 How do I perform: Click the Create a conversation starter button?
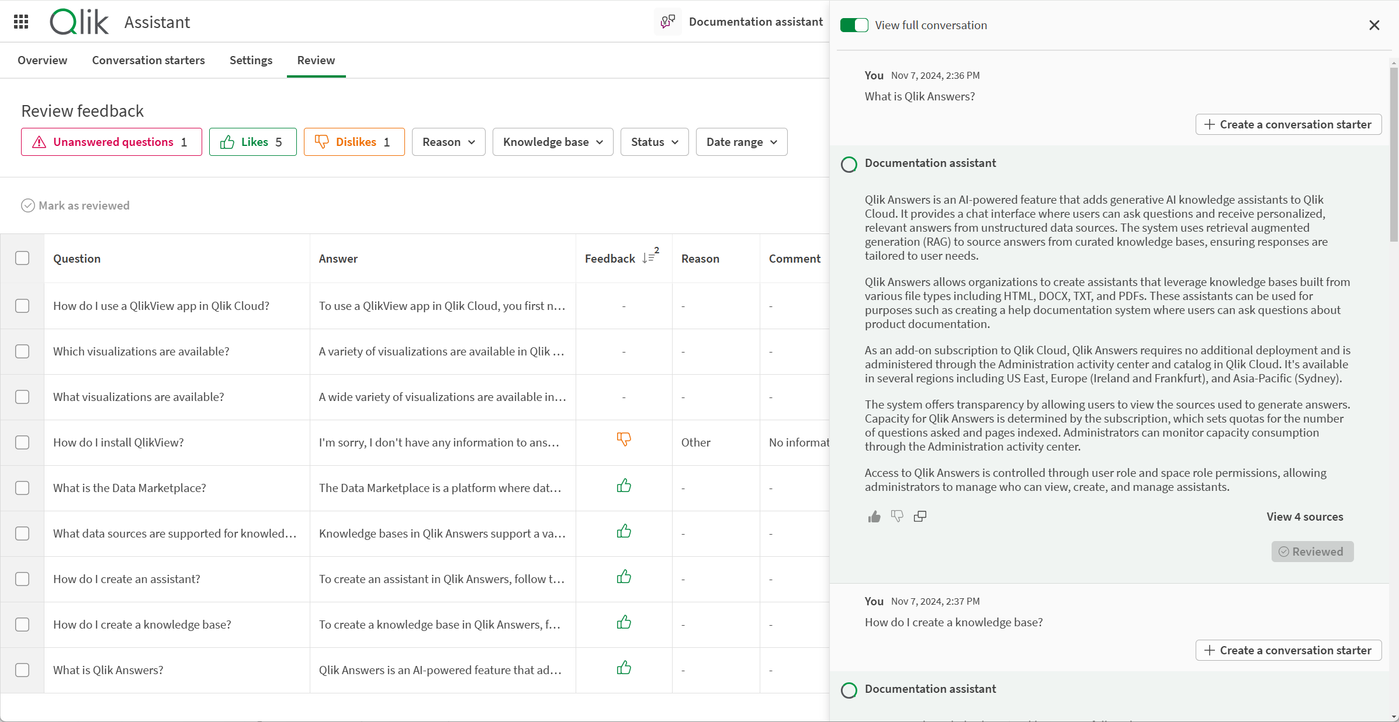1287,123
